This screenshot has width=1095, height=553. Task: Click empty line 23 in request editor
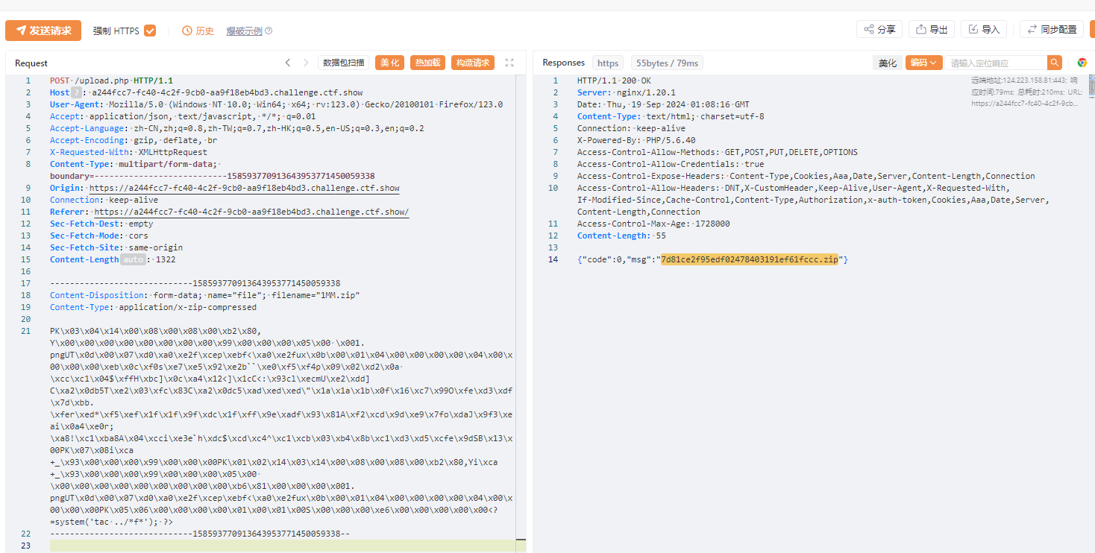pos(282,546)
